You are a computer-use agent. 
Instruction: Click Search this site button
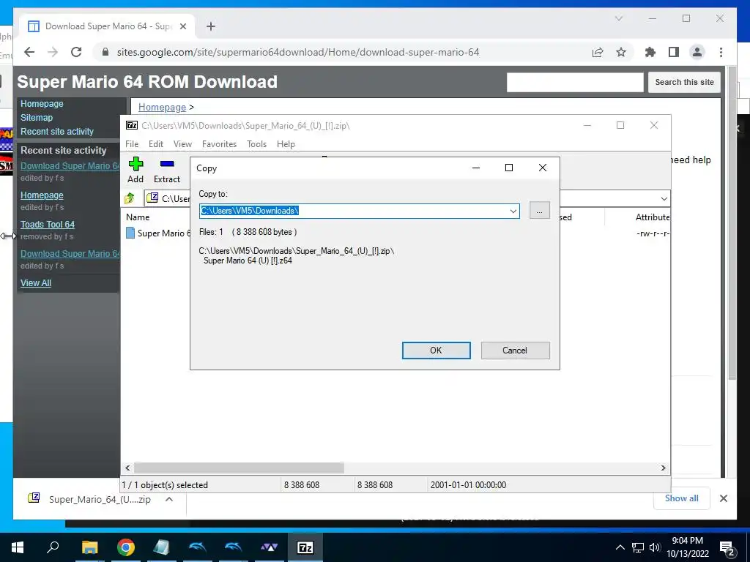684,82
